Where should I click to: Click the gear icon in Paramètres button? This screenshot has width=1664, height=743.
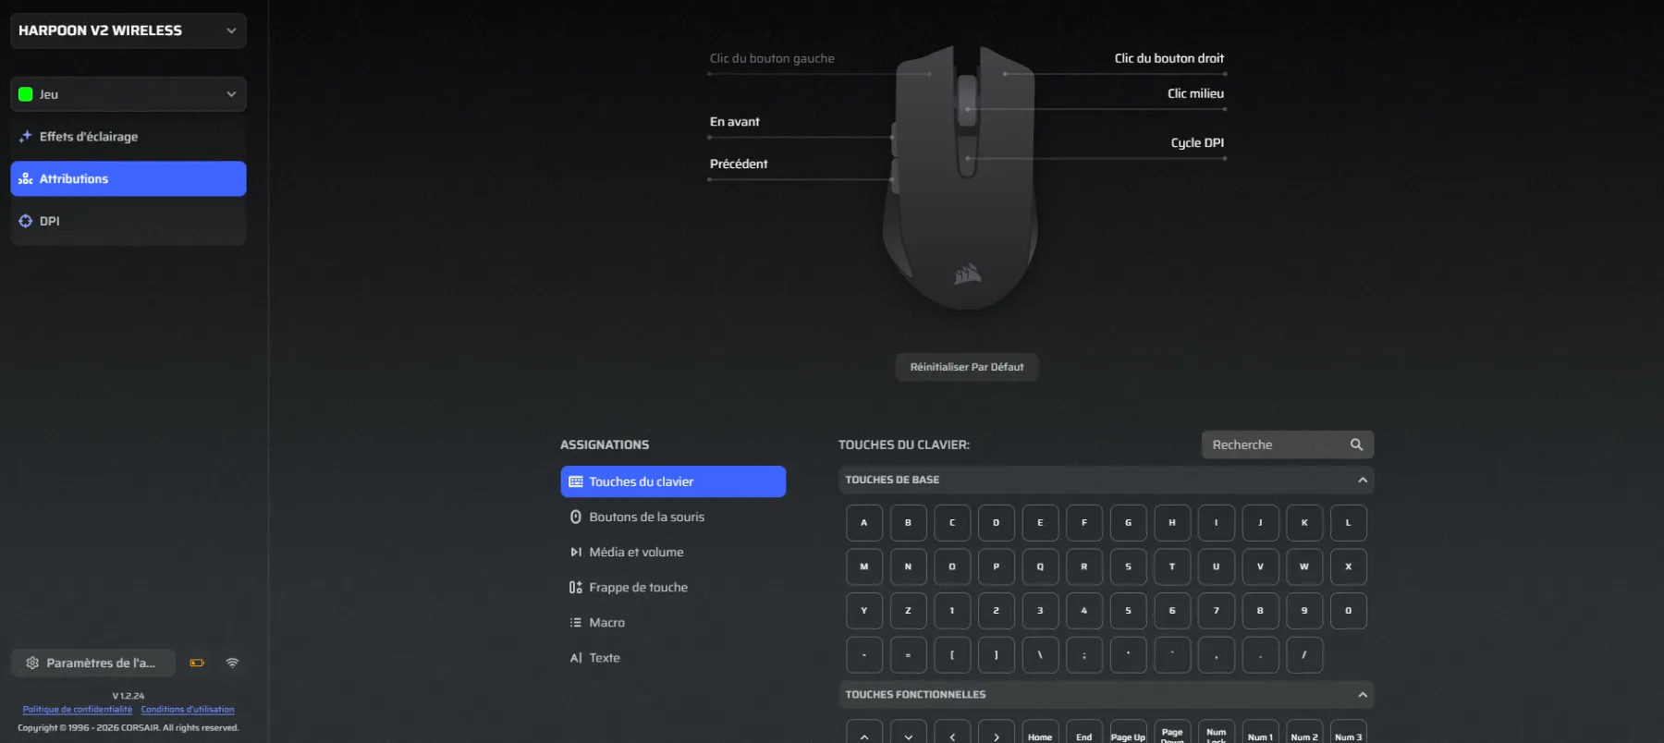tap(32, 663)
